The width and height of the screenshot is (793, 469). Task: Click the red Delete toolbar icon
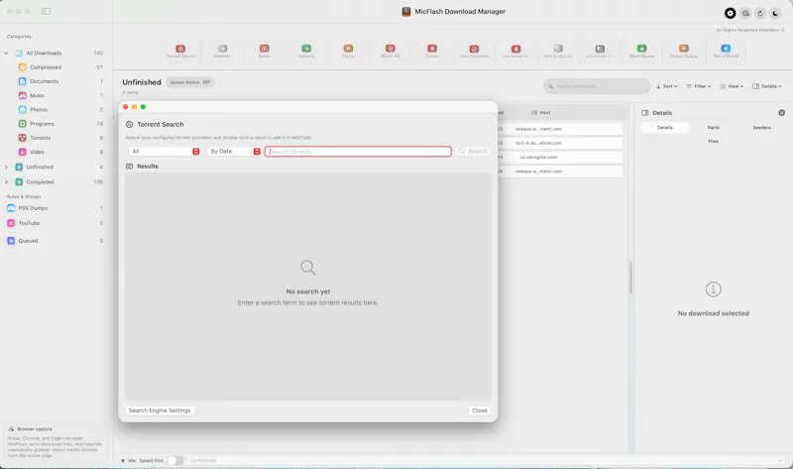point(432,49)
